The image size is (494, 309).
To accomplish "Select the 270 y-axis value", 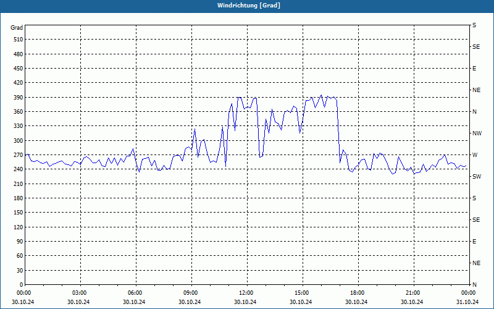I will coord(19,155).
